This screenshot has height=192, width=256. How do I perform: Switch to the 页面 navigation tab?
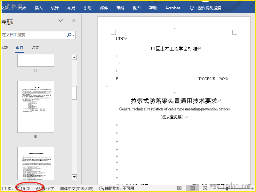pyautogui.click(x=20, y=47)
